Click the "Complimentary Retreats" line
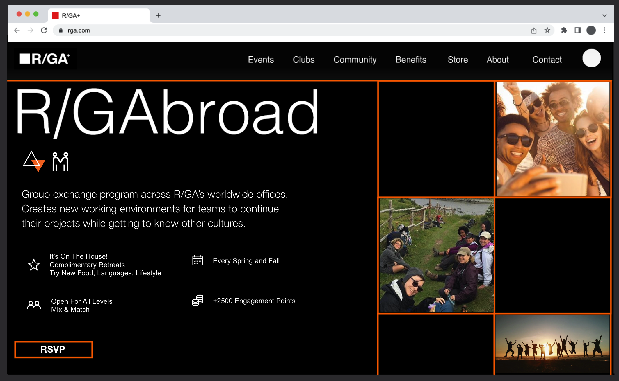Viewport: 619px width, 381px height. click(x=87, y=265)
